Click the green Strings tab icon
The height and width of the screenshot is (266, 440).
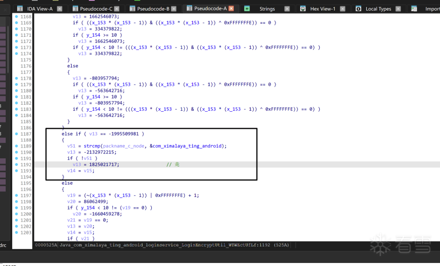247,9
